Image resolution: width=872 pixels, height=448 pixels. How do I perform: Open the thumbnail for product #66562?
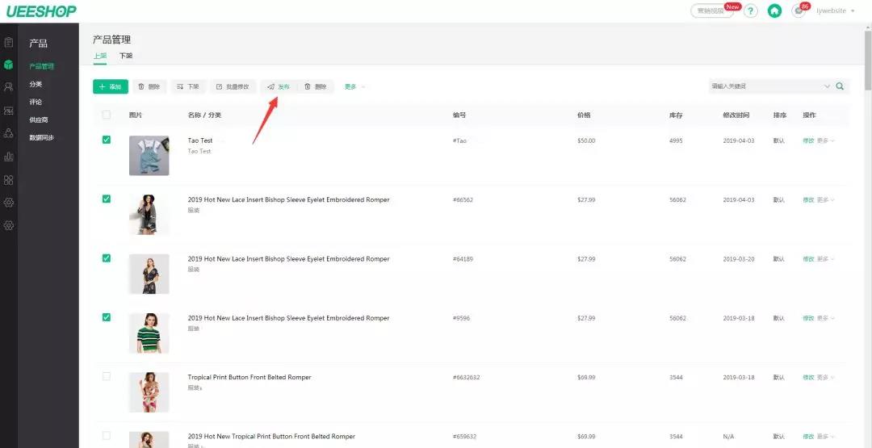(x=149, y=215)
